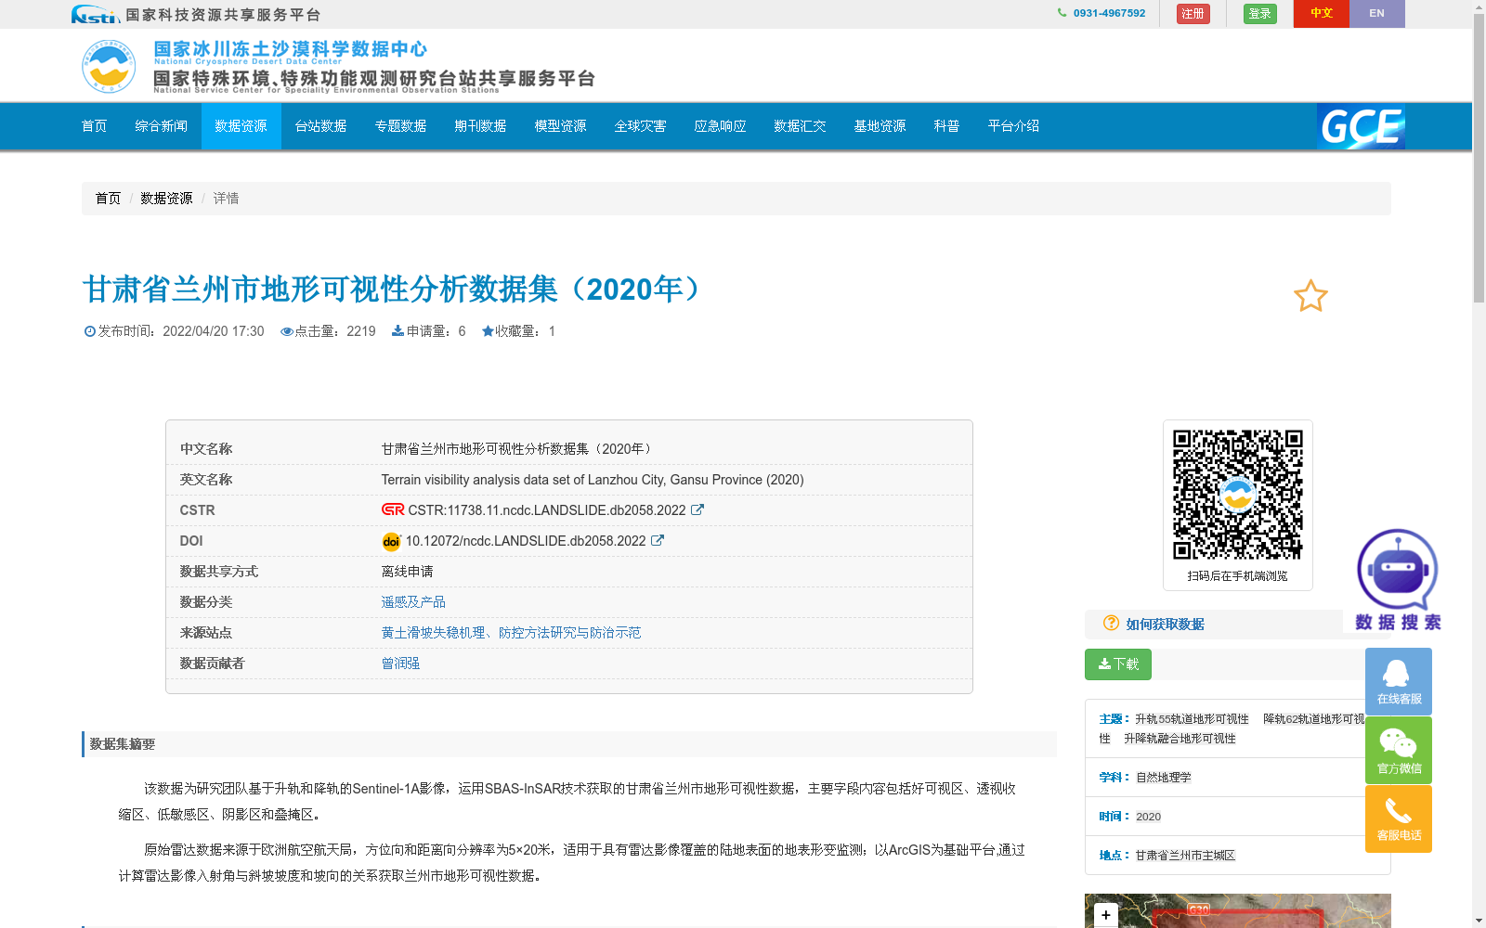Click the NSTI logo at top left

(96, 14)
